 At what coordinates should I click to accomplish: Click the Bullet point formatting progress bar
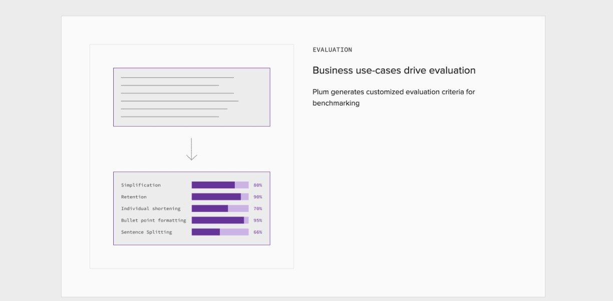pyautogui.click(x=220, y=220)
